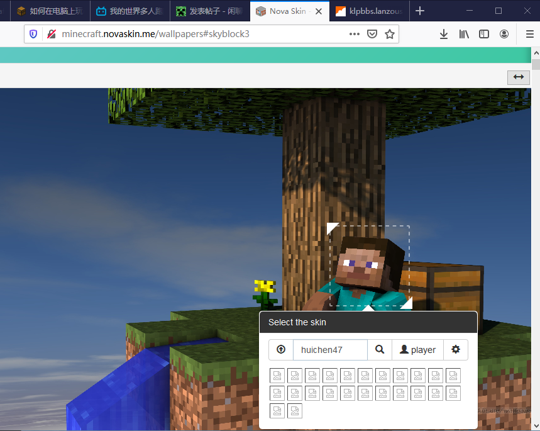Screen dimensions: 540x431
Task: Select the first skin thumbnail in the second row
Action: pos(277,393)
